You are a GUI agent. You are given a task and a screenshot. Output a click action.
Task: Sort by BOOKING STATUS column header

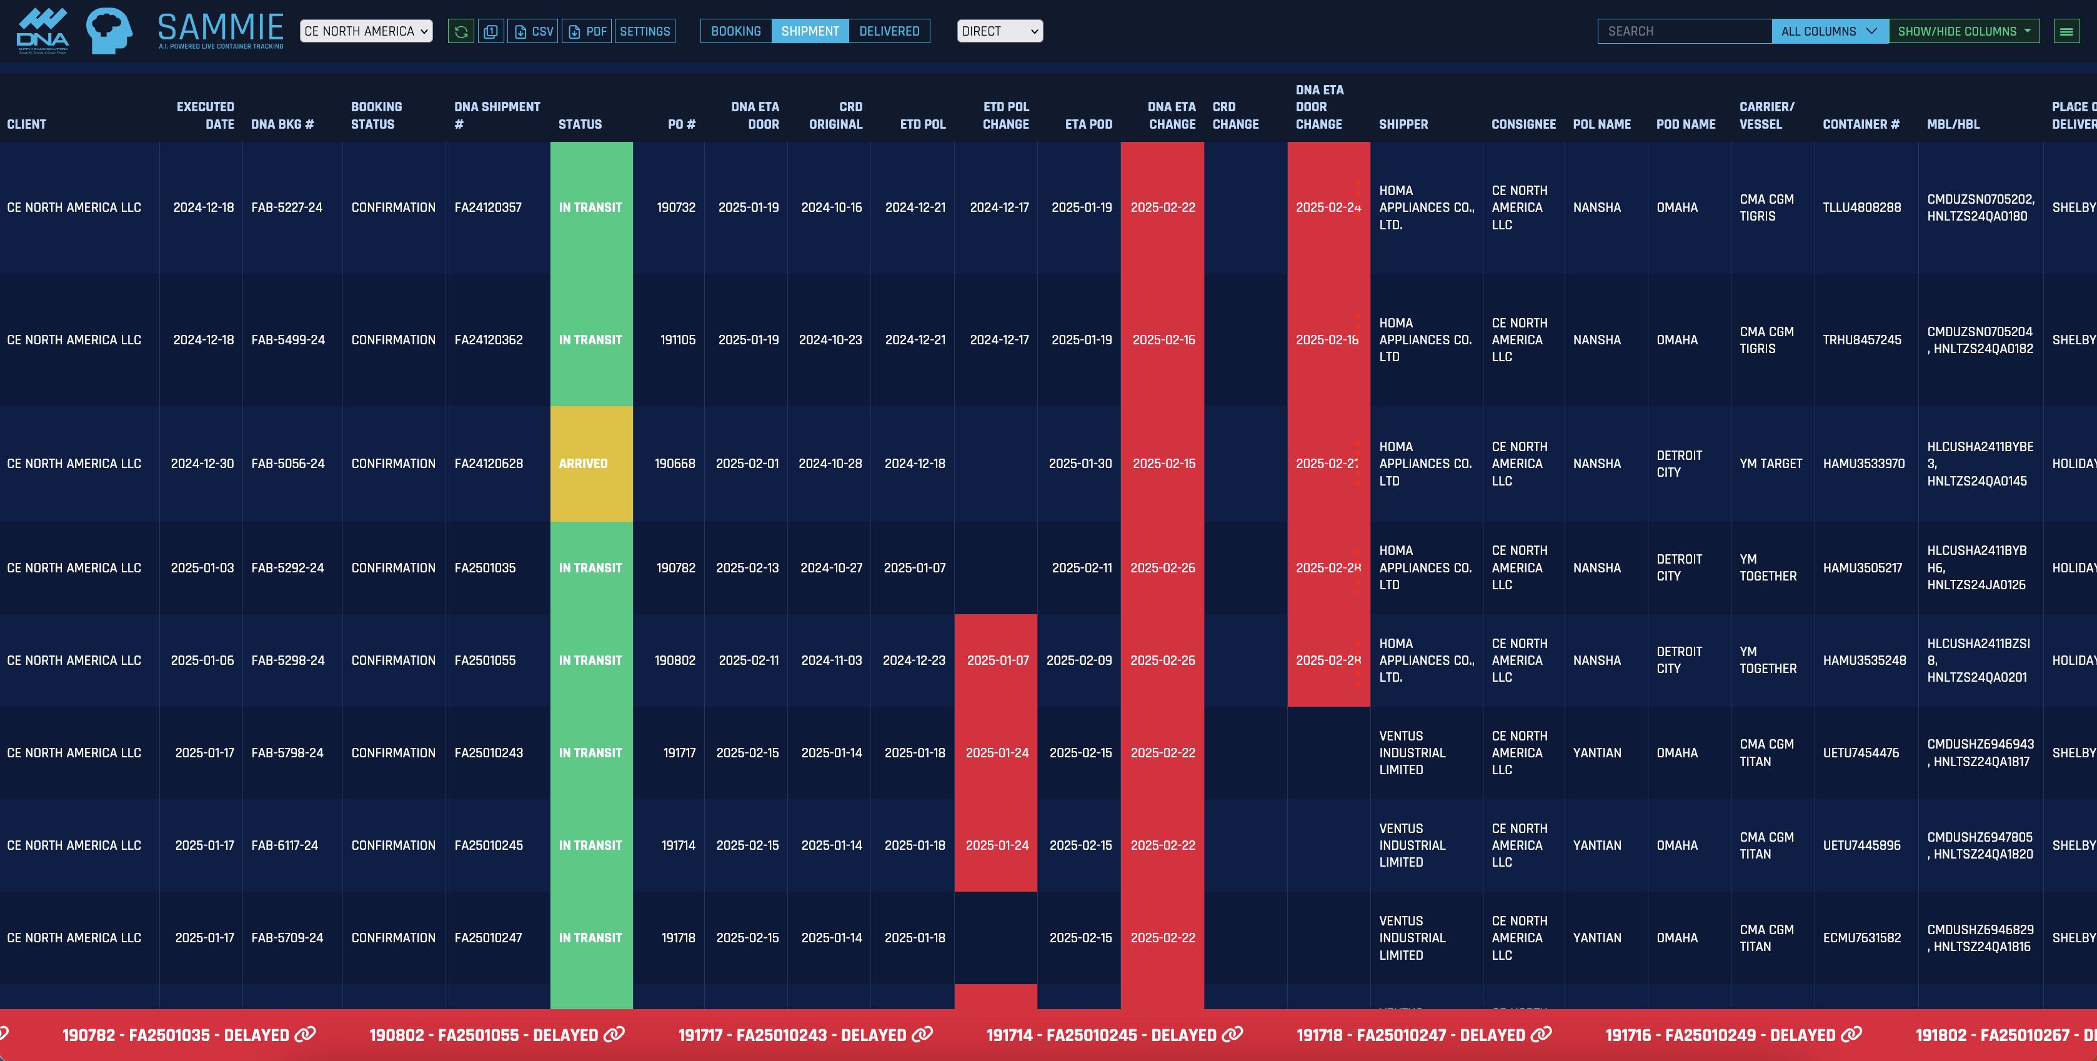click(x=376, y=116)
